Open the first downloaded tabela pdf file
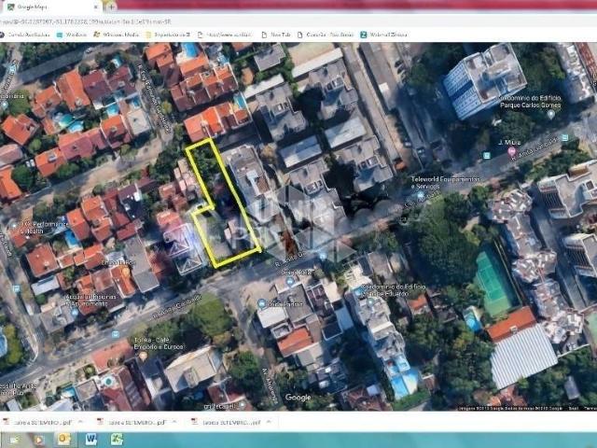Image resolution: width=597 pixels, height=448 pixels. pos(39,422)
